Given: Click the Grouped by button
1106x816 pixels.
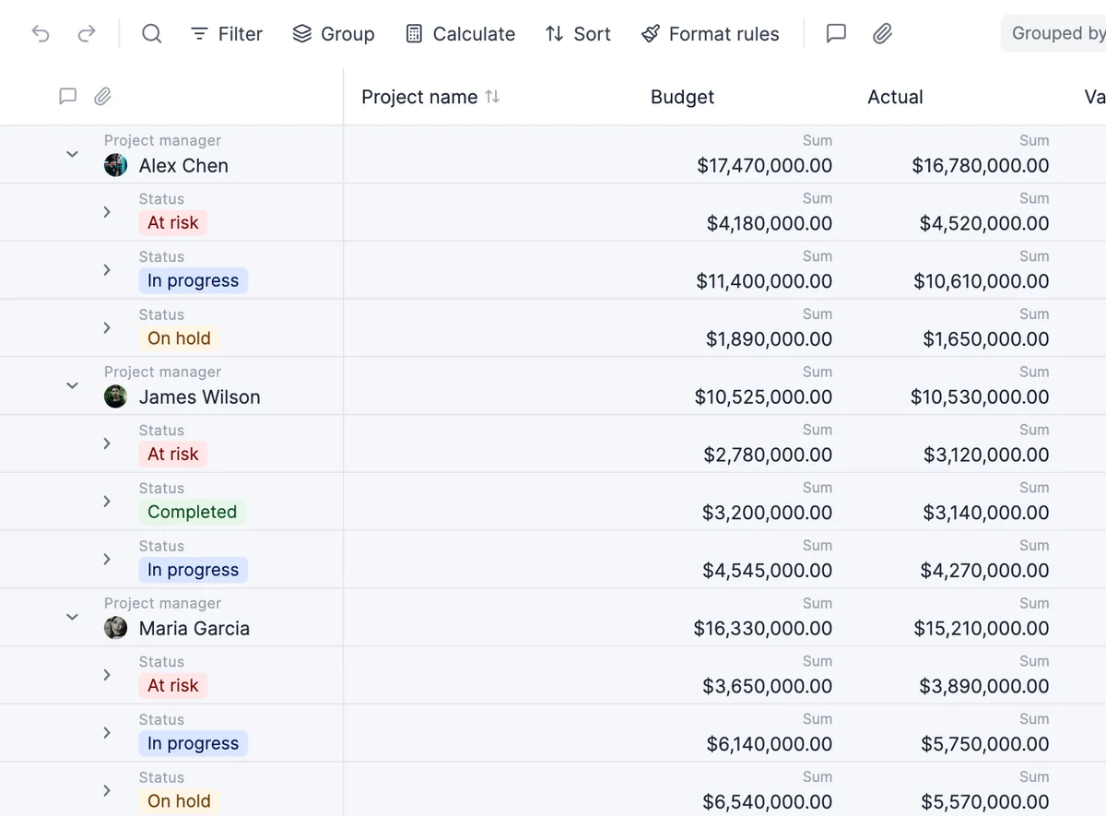Looking at the screenshot, I should point(1054,33).
